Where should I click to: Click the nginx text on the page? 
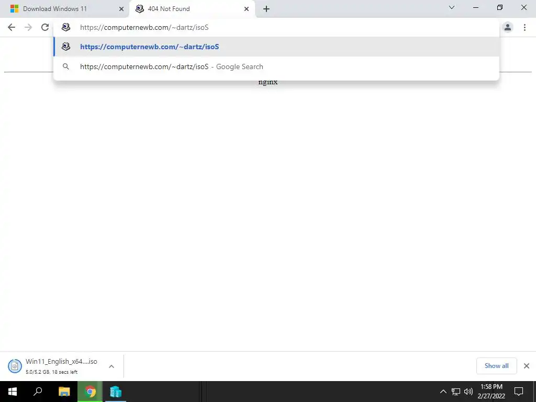pyautogui.click(x=267, y=82)
